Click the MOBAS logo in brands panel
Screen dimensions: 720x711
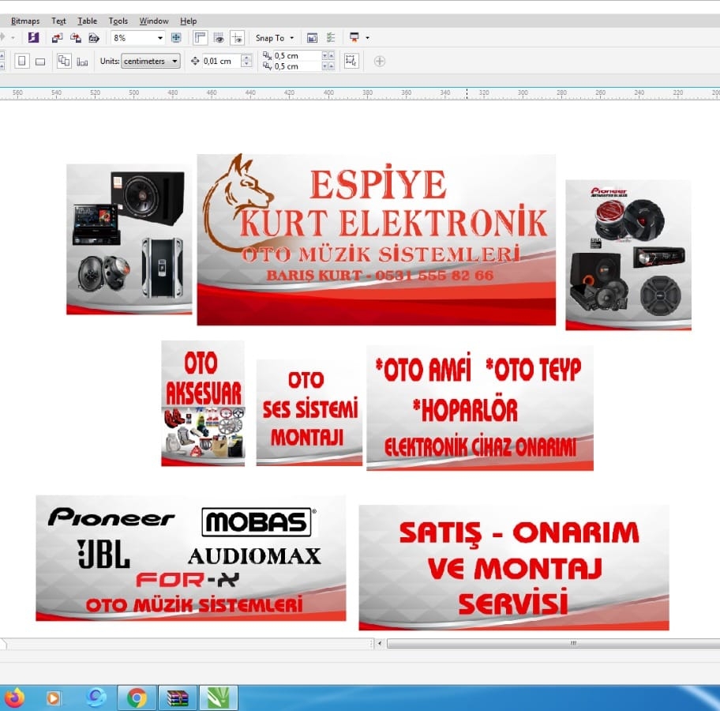(x=258, y=522)
